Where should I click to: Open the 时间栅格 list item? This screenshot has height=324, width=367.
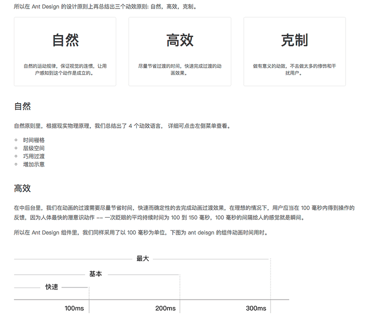coord(34,140)
